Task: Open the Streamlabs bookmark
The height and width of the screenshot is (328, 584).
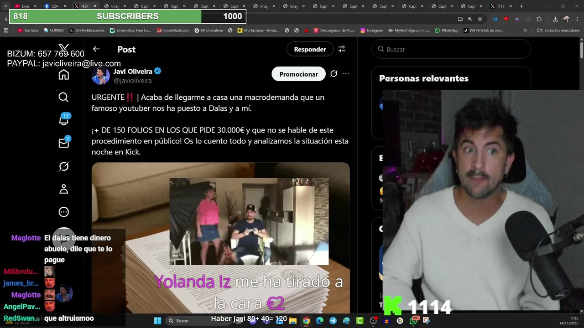Action: tap(130, 30)
